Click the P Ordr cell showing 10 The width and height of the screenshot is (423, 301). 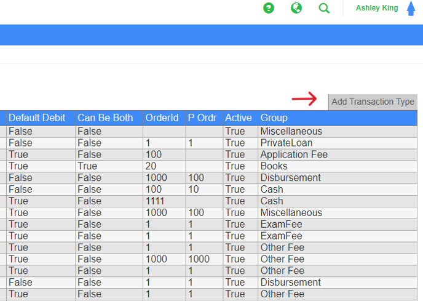click(x=193, y=190)
